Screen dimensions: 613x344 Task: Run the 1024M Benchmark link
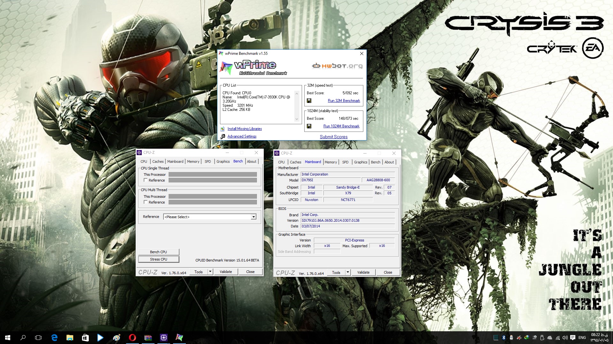(x=341, y=126)
